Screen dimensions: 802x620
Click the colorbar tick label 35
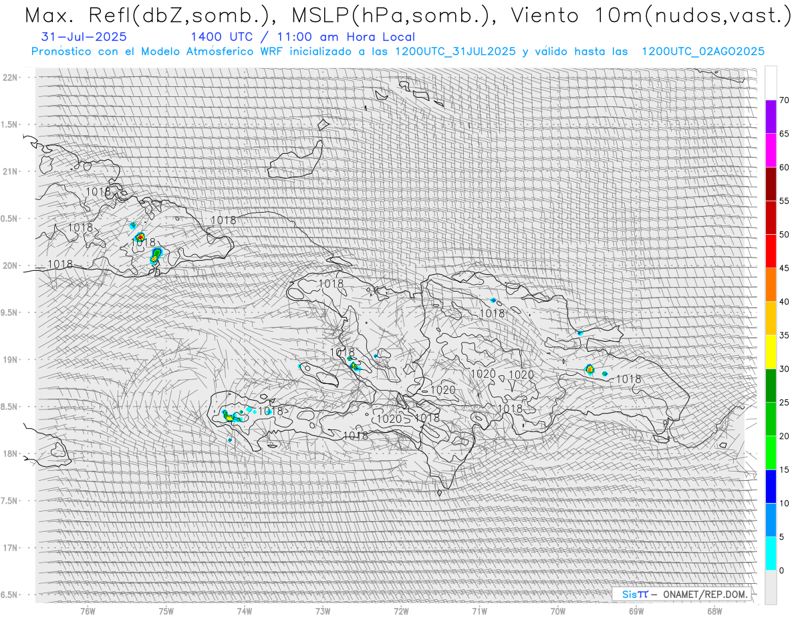[x=784, y=335]
